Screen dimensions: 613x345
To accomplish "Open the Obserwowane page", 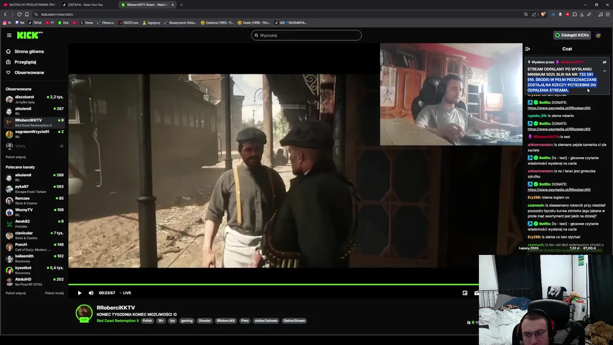I will [25, 72].
